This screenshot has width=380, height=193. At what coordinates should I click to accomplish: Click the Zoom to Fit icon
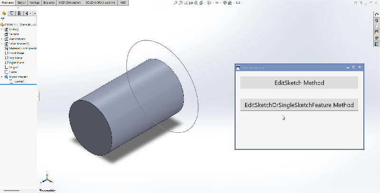[x=175, y=3]
